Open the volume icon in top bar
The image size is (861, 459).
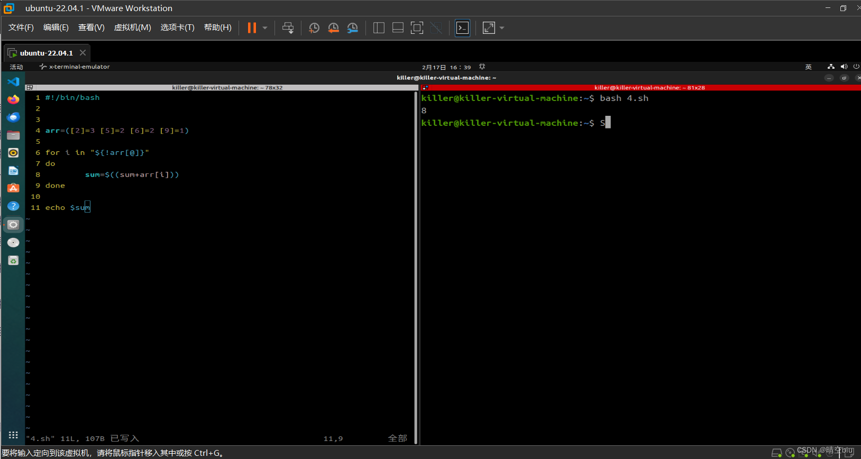tap(844, 67)
